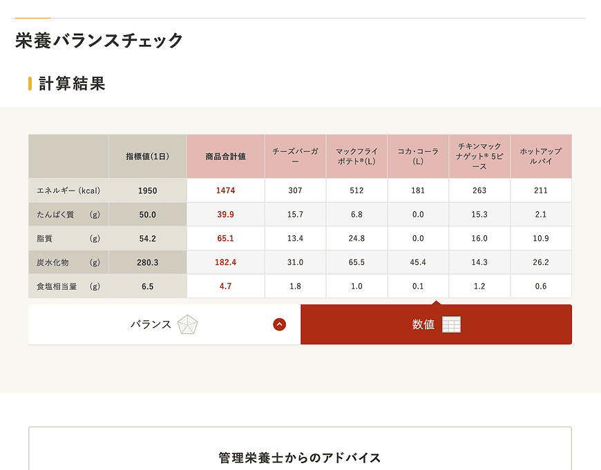
Task: Click fries carbohydrate value 65.5
Action: 356,262
